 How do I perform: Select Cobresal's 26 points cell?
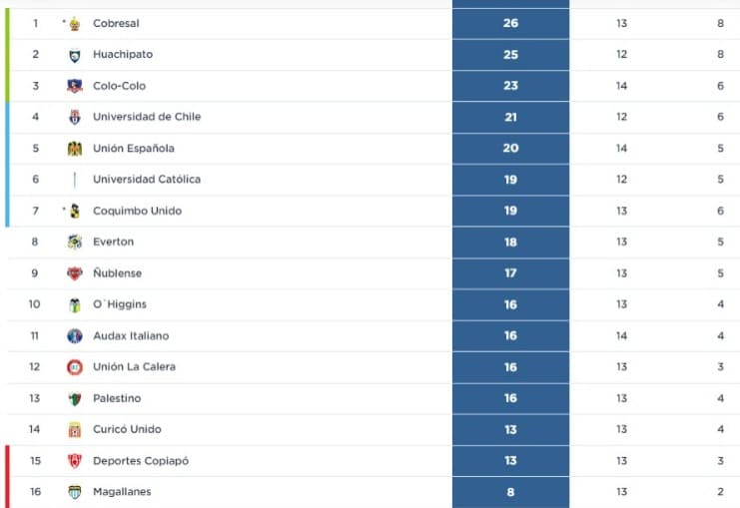(510, 24)
